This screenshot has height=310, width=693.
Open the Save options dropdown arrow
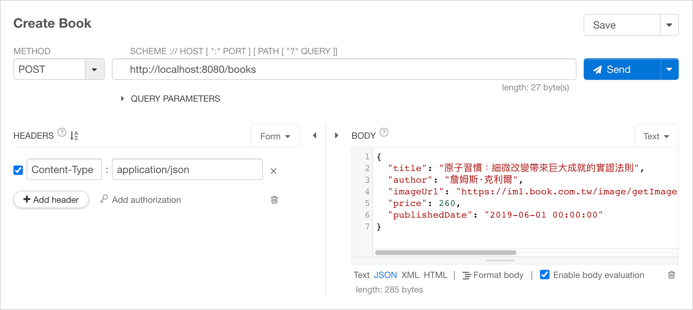coord(669,25)
